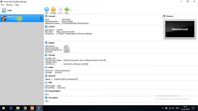Viewport: 198px width, 111px height.
Task: Open the Tools panel icon
Action: point(4,10)
